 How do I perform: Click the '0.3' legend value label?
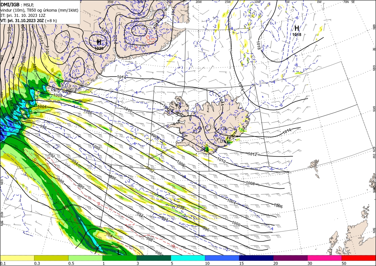point(37,263)
